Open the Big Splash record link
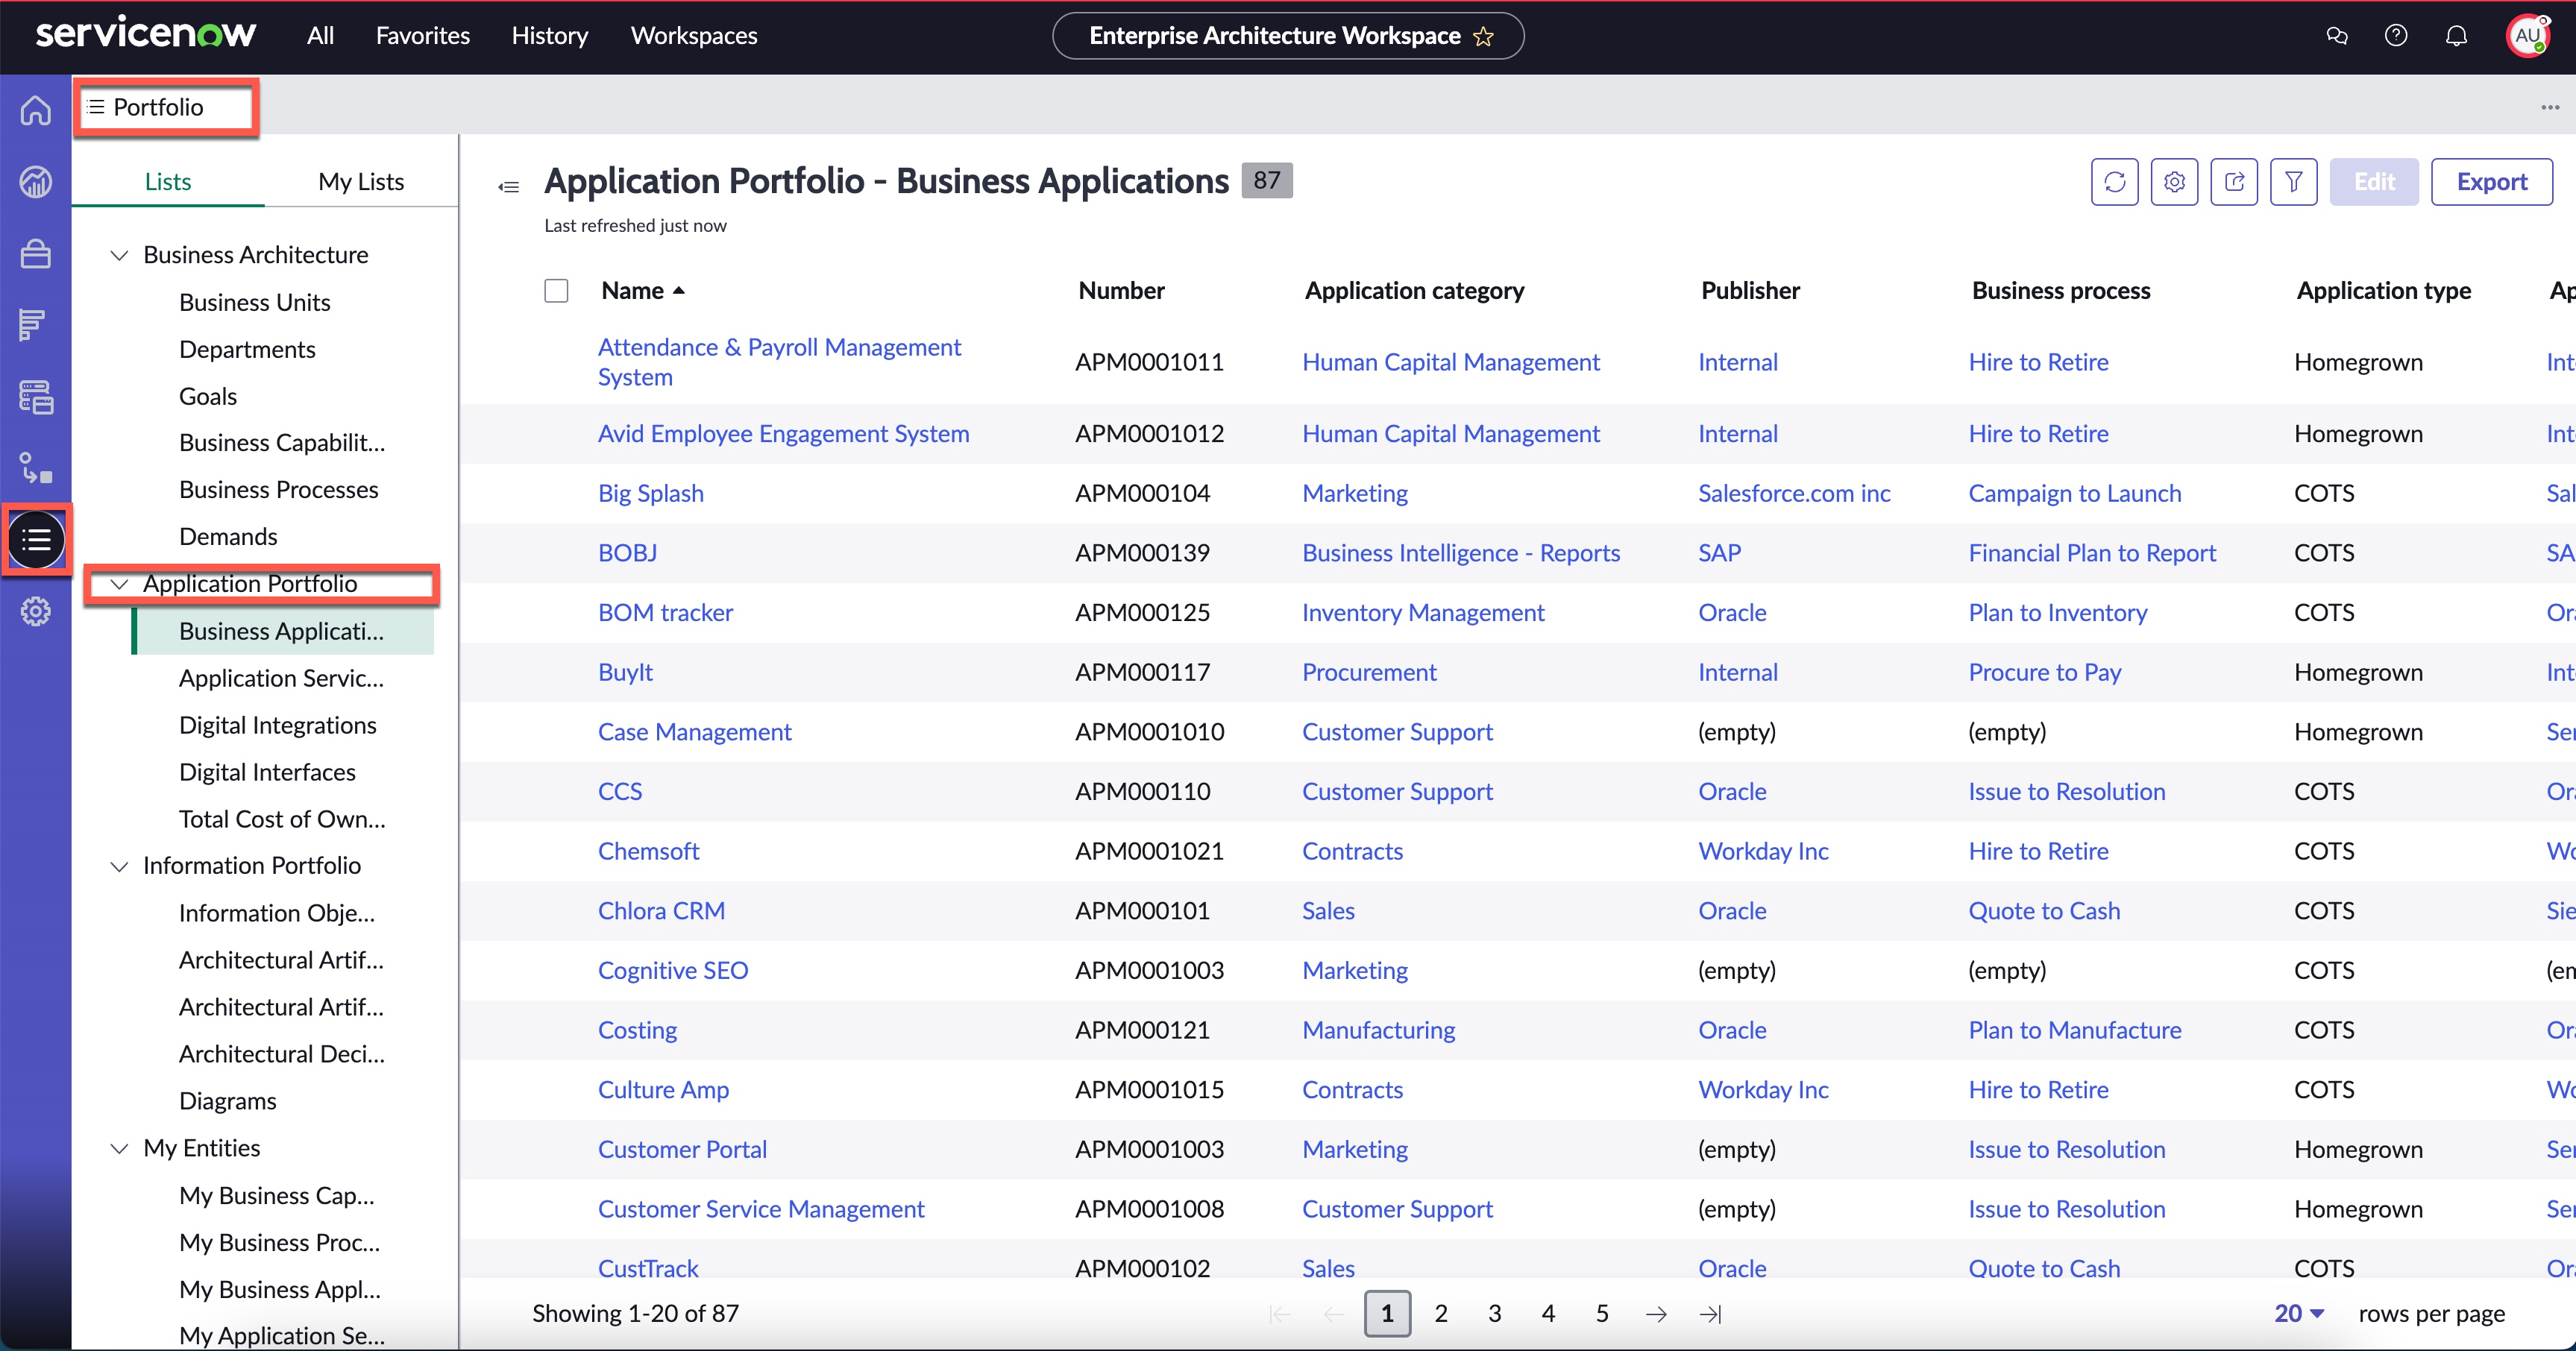Viewport: 2576px width, 1351px height. [651, 494]
